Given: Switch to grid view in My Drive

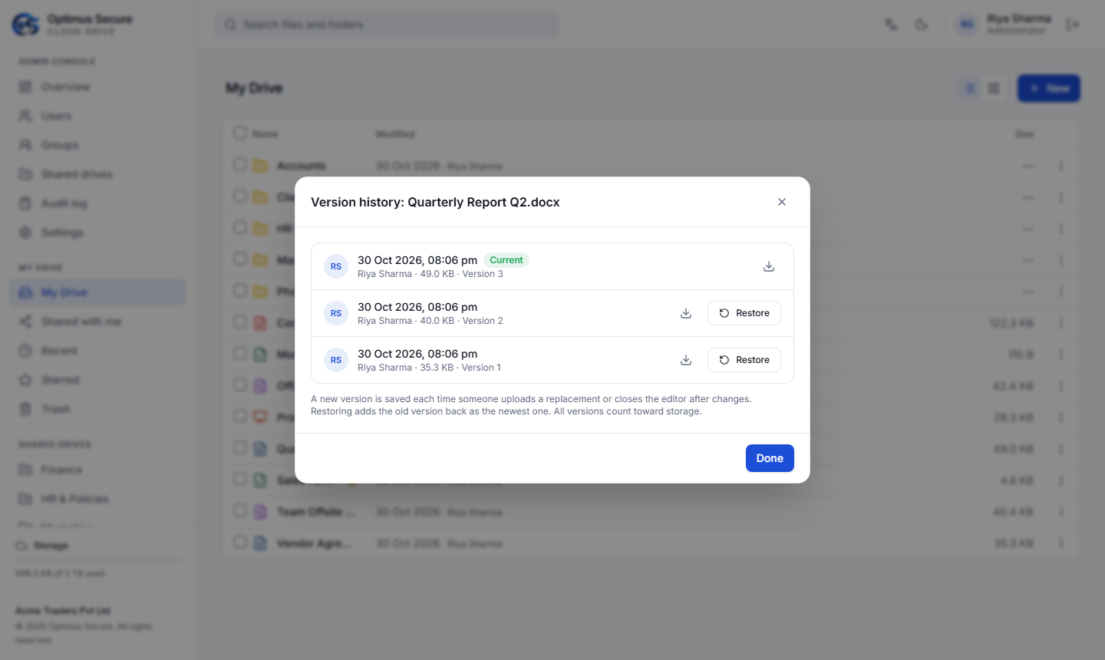Looking at the screenshot, I should tap(994, 88).
